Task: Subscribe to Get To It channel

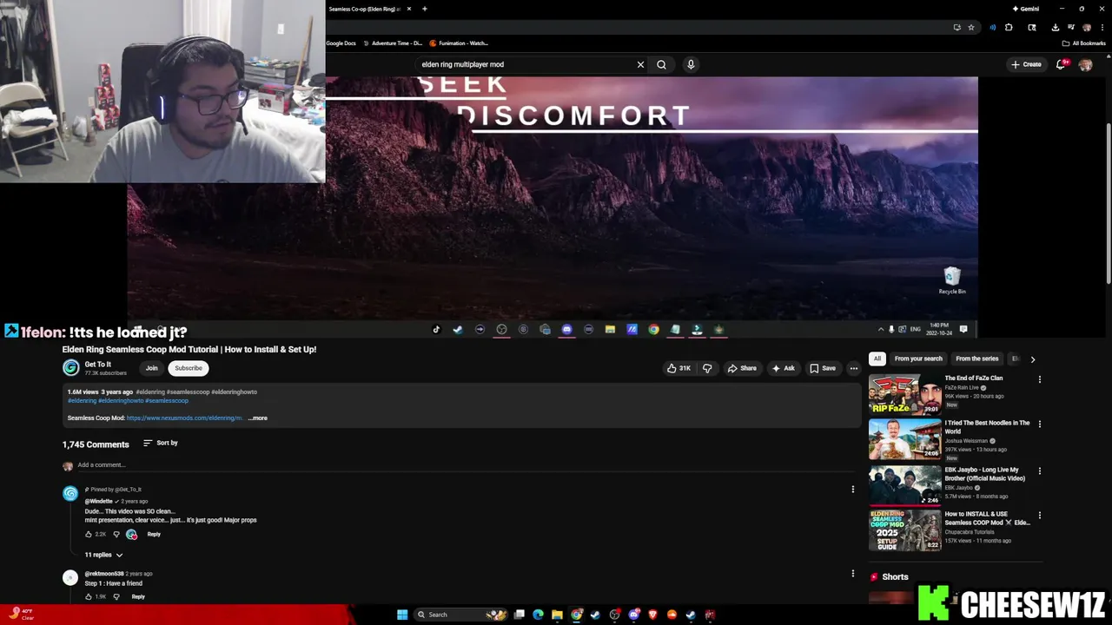Action: [x=189, y=368]
